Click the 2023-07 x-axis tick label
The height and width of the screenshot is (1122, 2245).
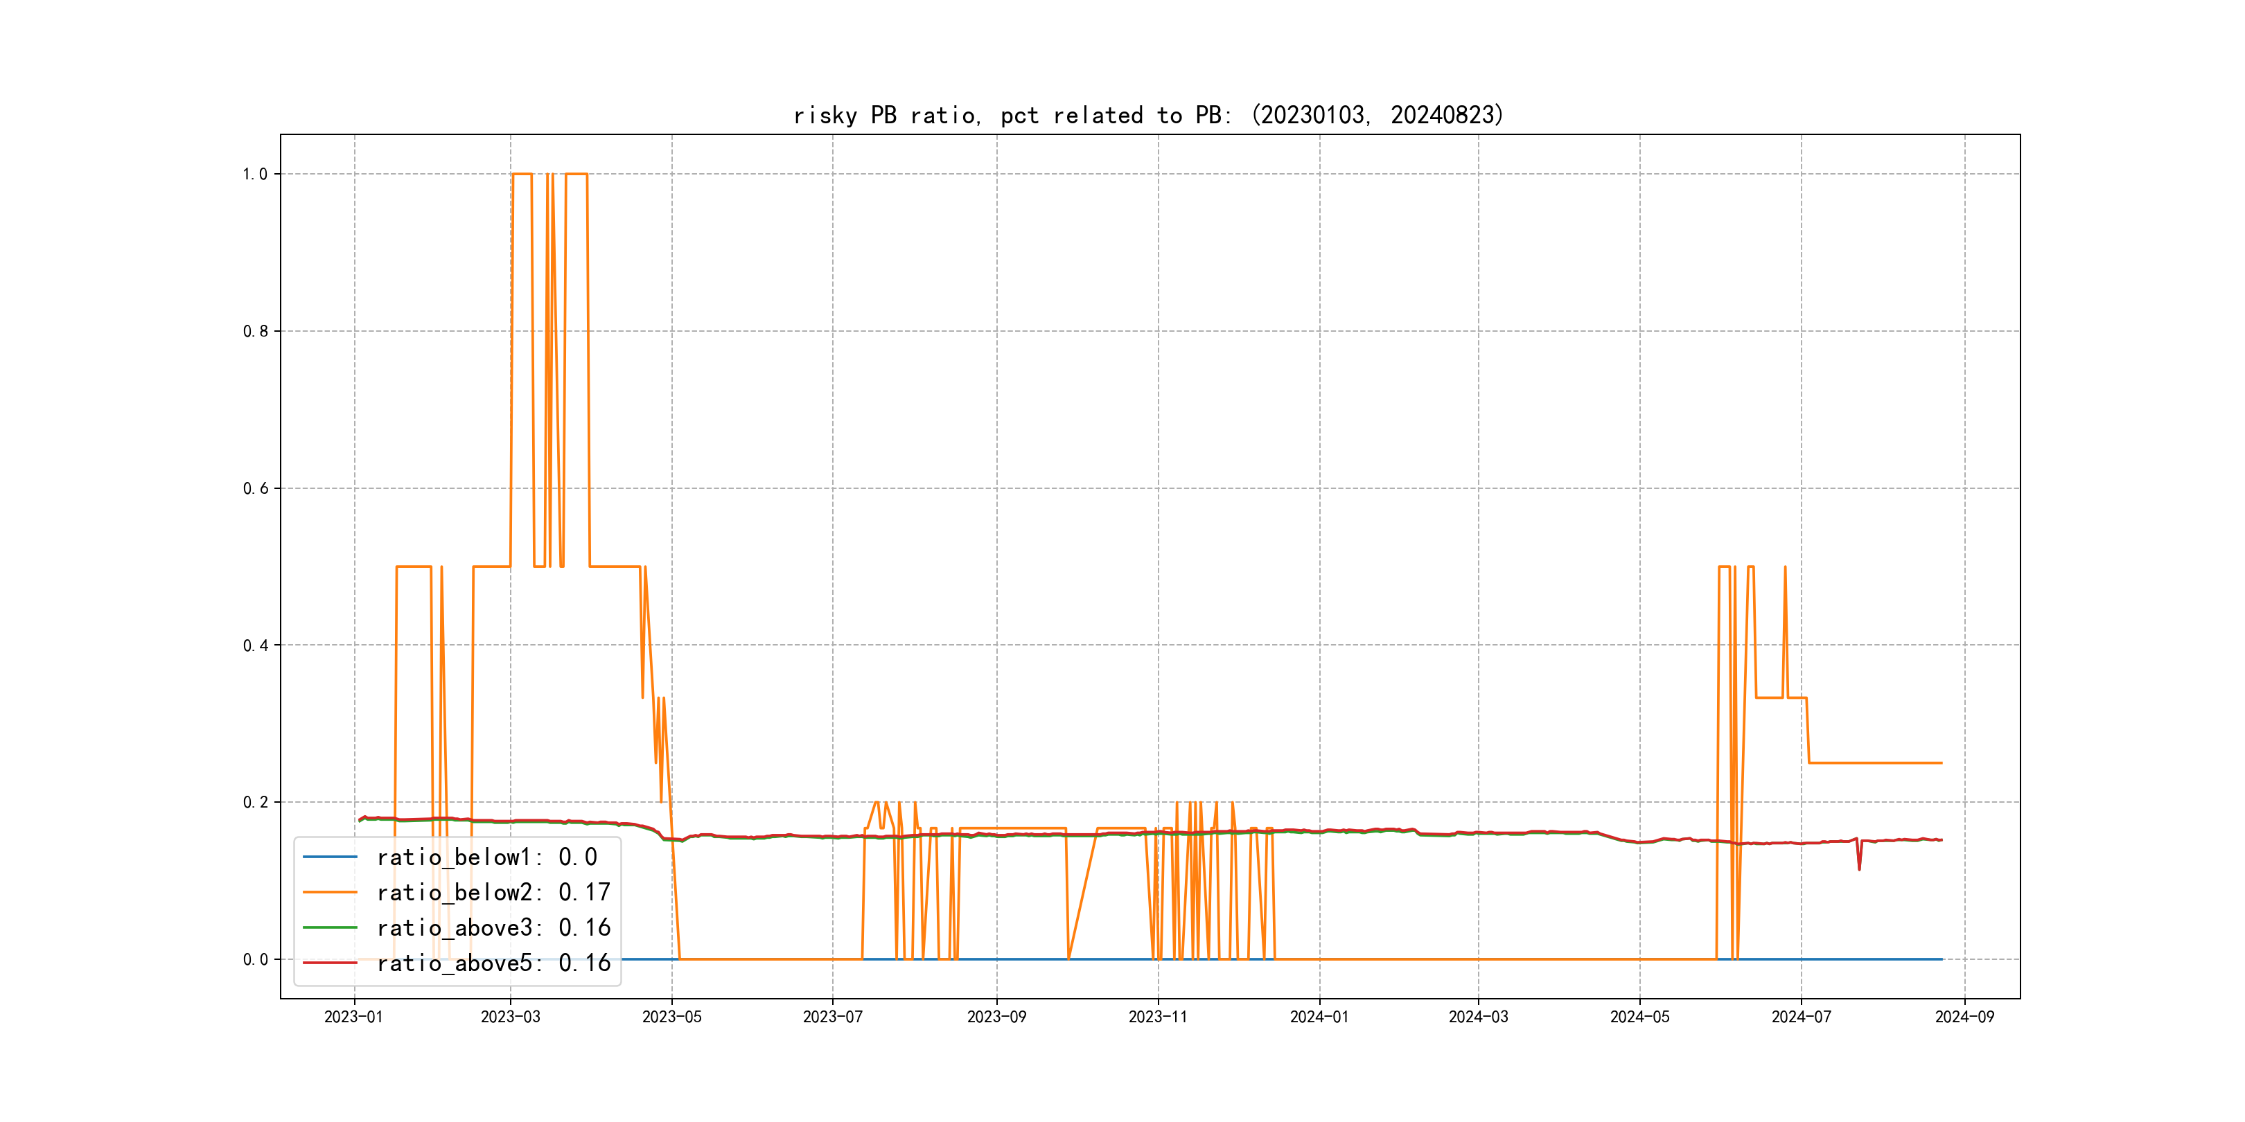click(x=832, y=1017)
